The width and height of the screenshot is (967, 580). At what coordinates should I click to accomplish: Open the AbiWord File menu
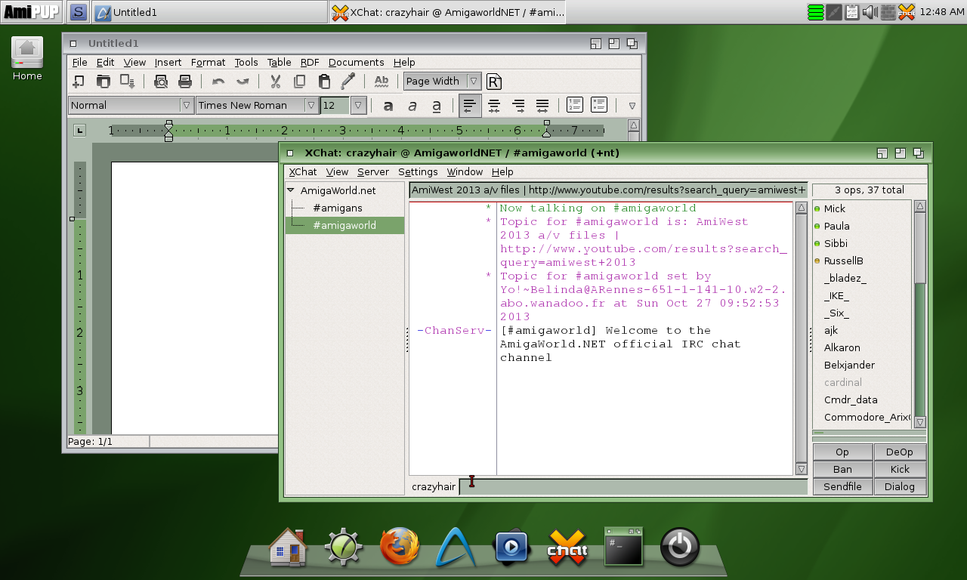coord(79,63)
